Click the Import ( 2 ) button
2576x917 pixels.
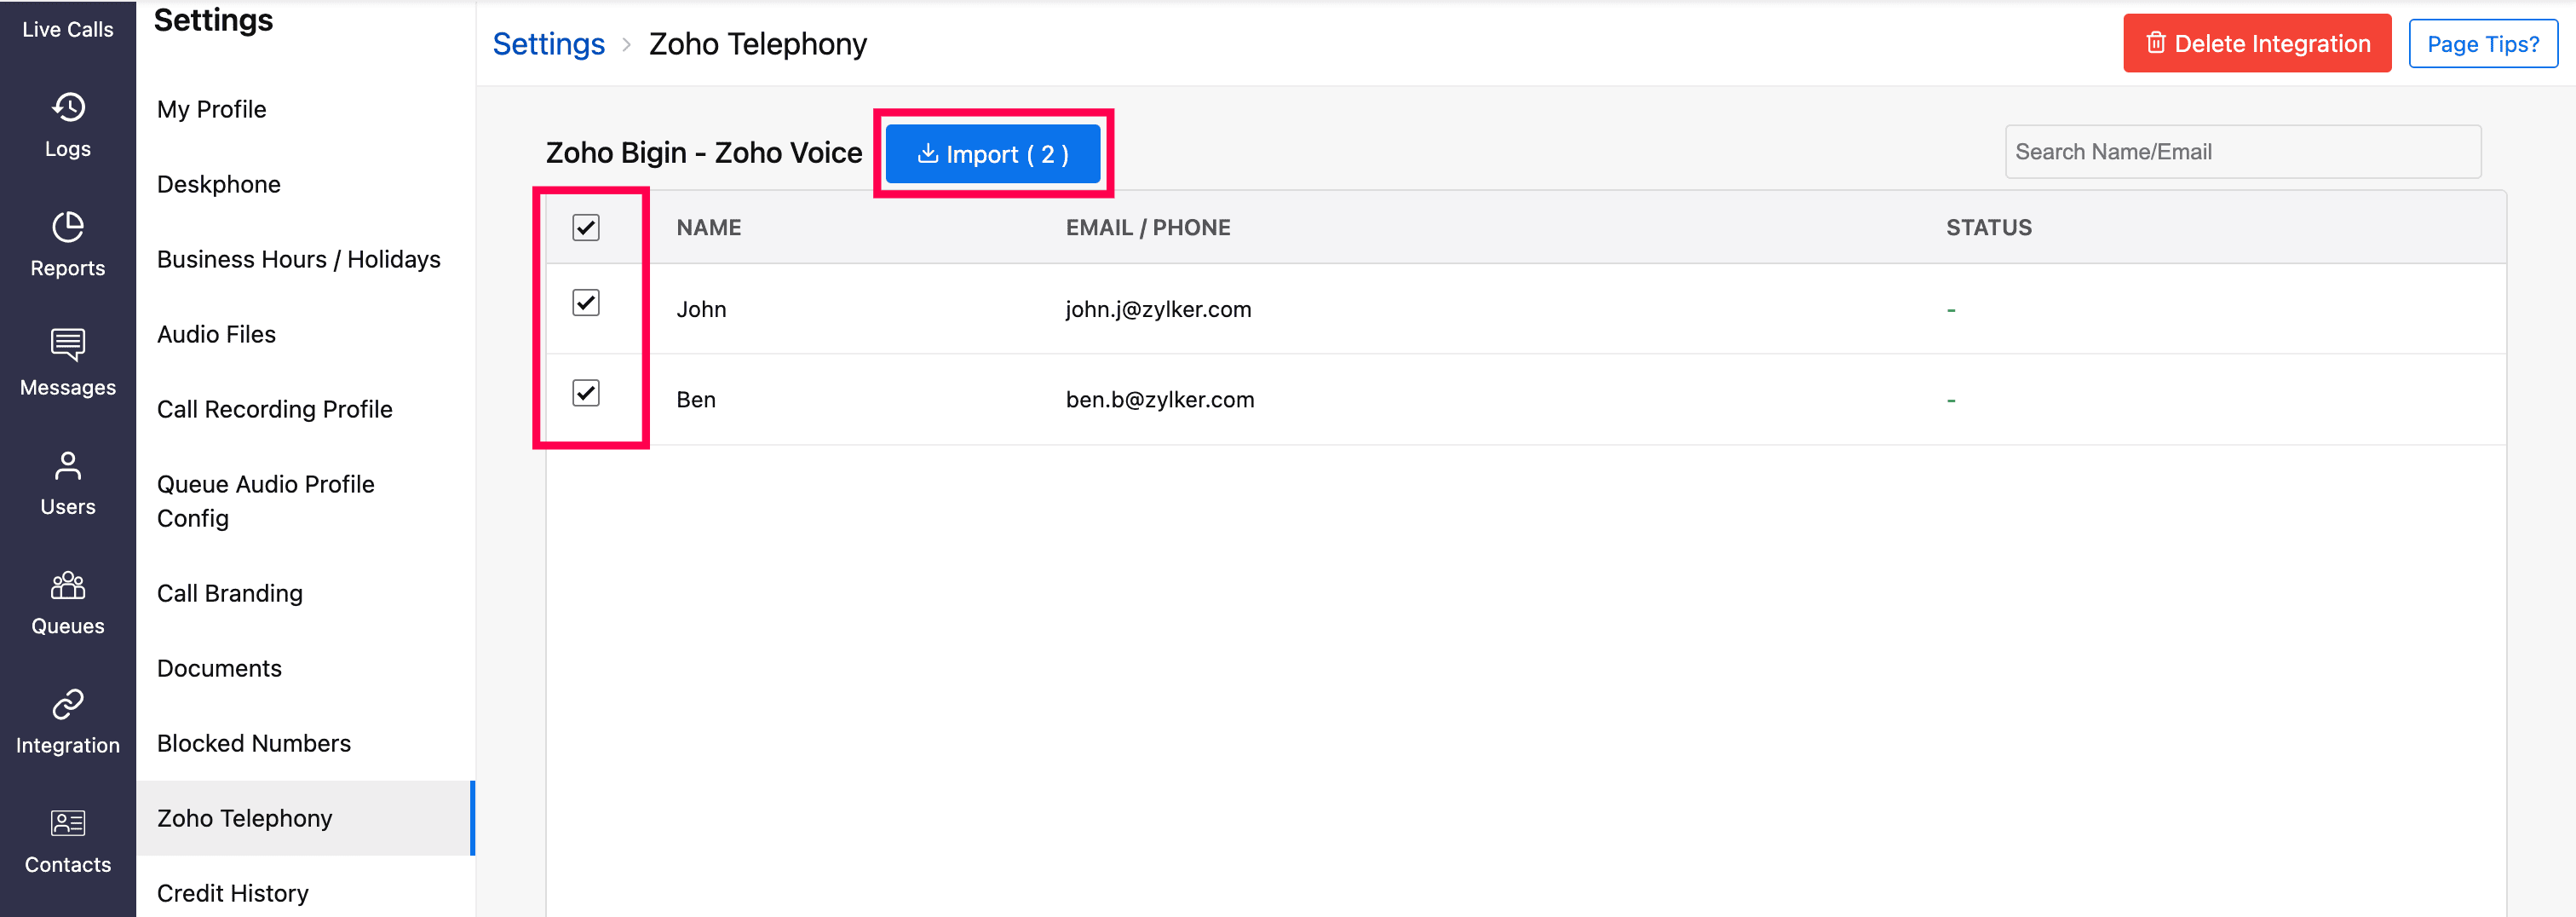point(993,154)
